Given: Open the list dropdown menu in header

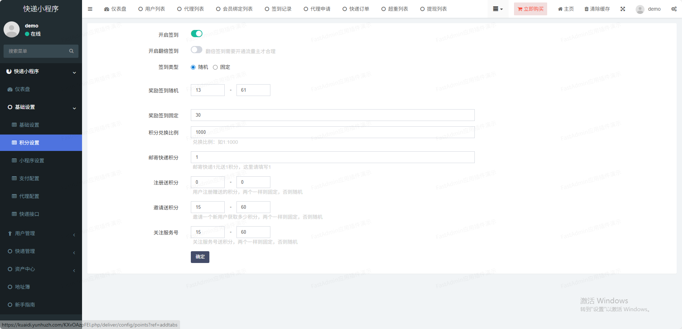Looking at the screenshot, I should pyautogui.click(x=498, y=9).
